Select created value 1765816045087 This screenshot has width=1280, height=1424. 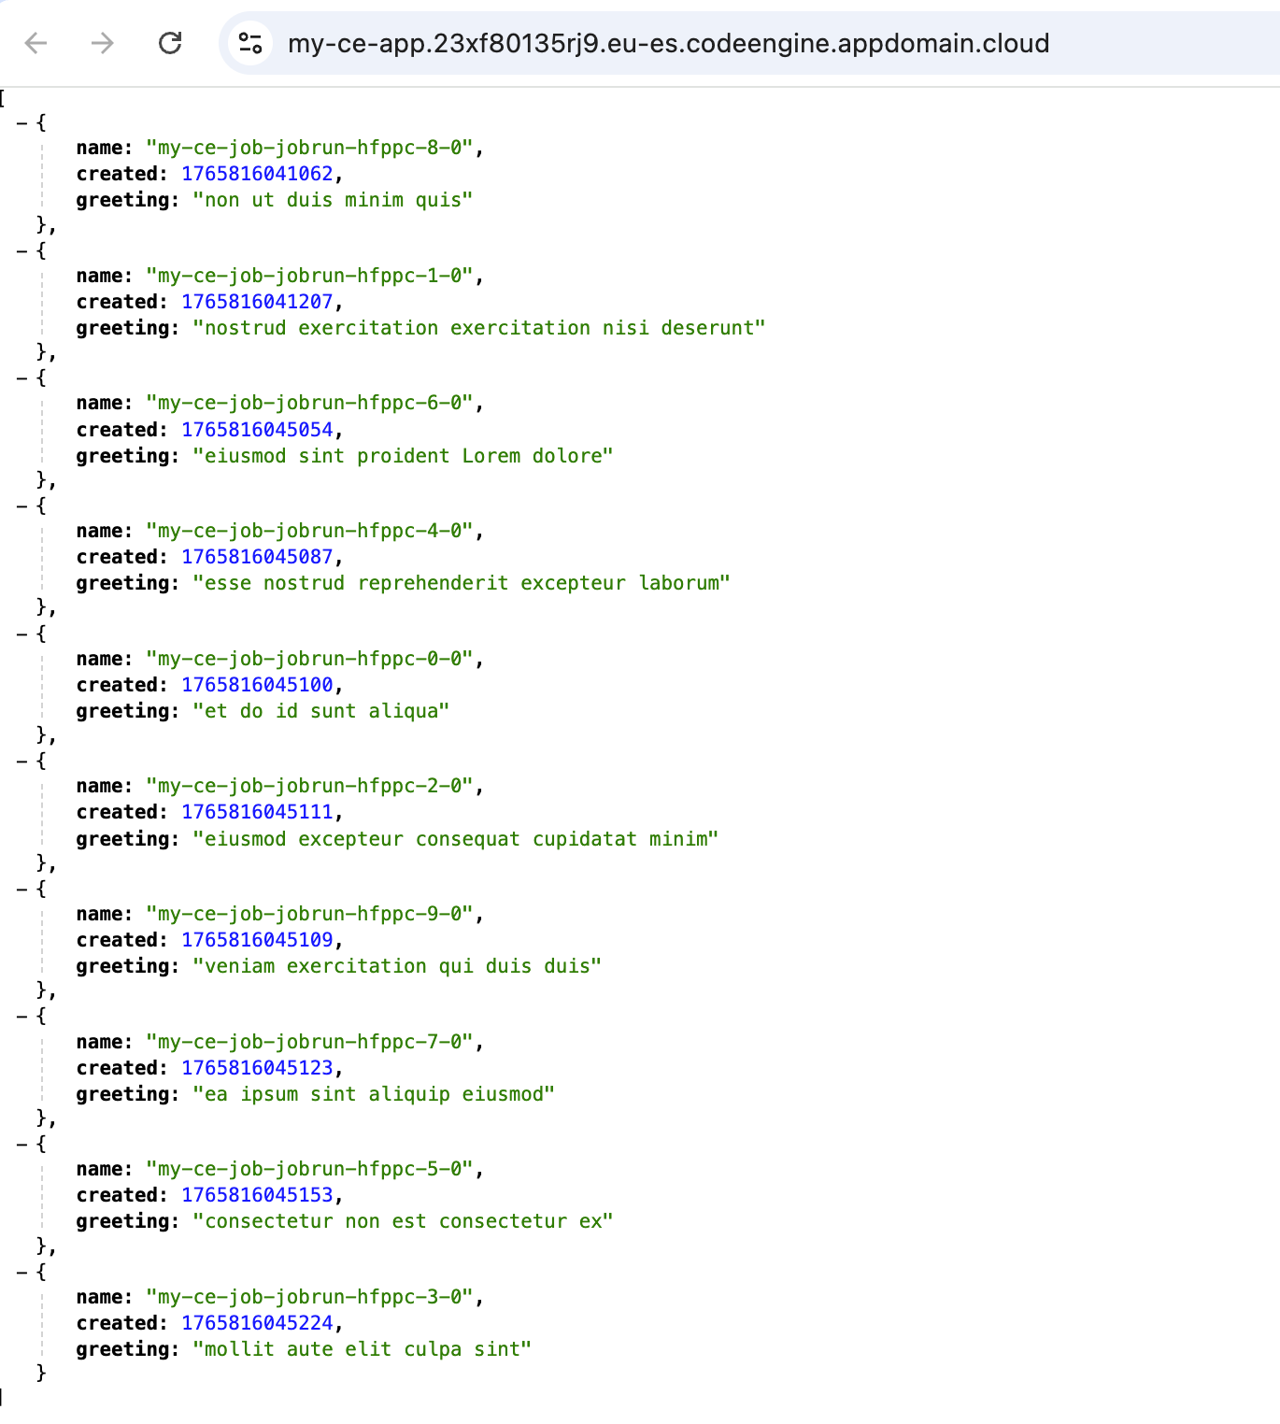(x=257, y=557)
